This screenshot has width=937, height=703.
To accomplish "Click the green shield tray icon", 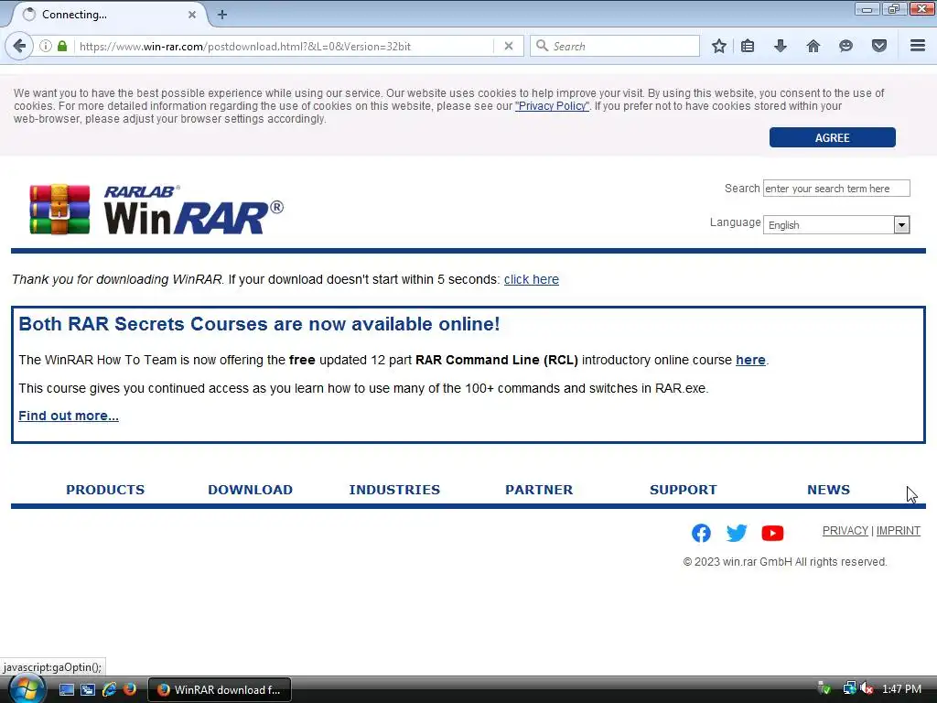I will (x=824, y=688).
